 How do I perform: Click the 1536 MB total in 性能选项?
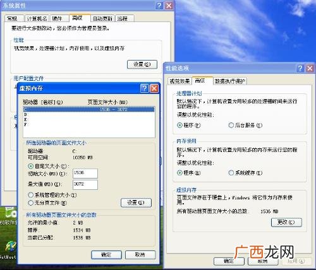tap(269, 211)
